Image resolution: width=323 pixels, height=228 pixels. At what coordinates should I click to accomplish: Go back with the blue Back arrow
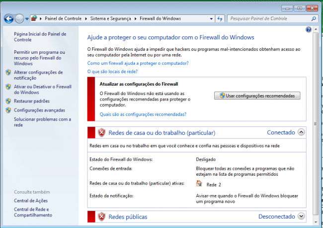click(x=9, y=19)
